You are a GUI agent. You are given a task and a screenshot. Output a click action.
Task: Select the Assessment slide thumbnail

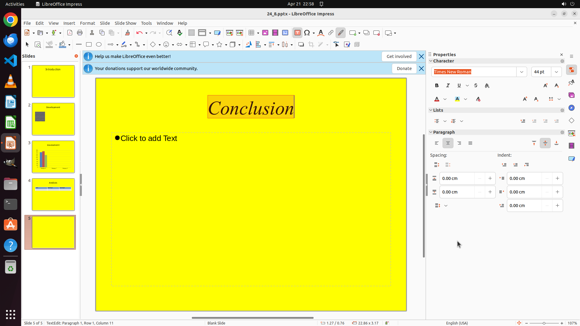[x=53, y=157]
